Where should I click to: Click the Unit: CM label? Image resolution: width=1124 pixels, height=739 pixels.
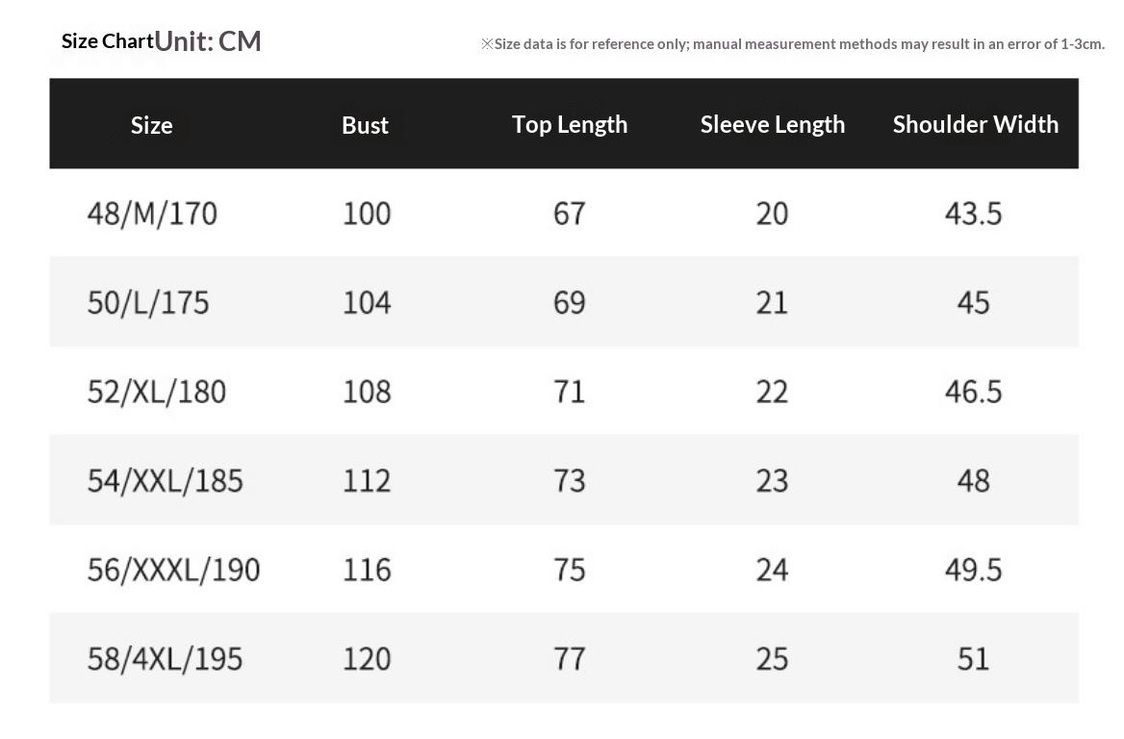point(209,41)
